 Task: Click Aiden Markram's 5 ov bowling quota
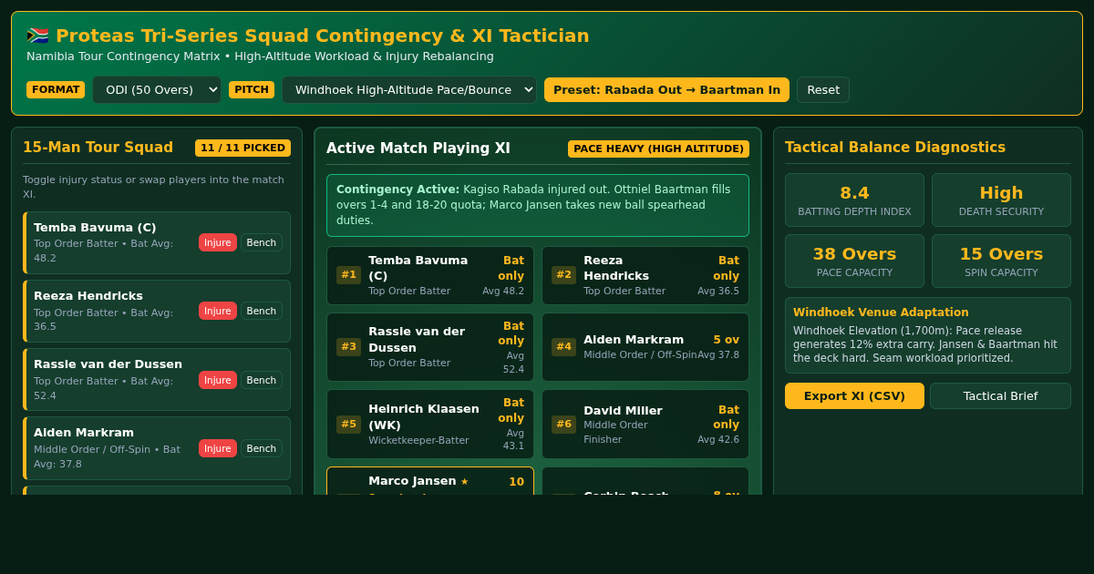(x=726, y=340)
